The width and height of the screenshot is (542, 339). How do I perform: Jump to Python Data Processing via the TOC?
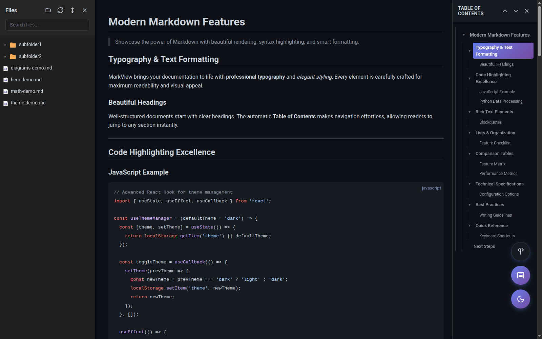click(500, 101)
